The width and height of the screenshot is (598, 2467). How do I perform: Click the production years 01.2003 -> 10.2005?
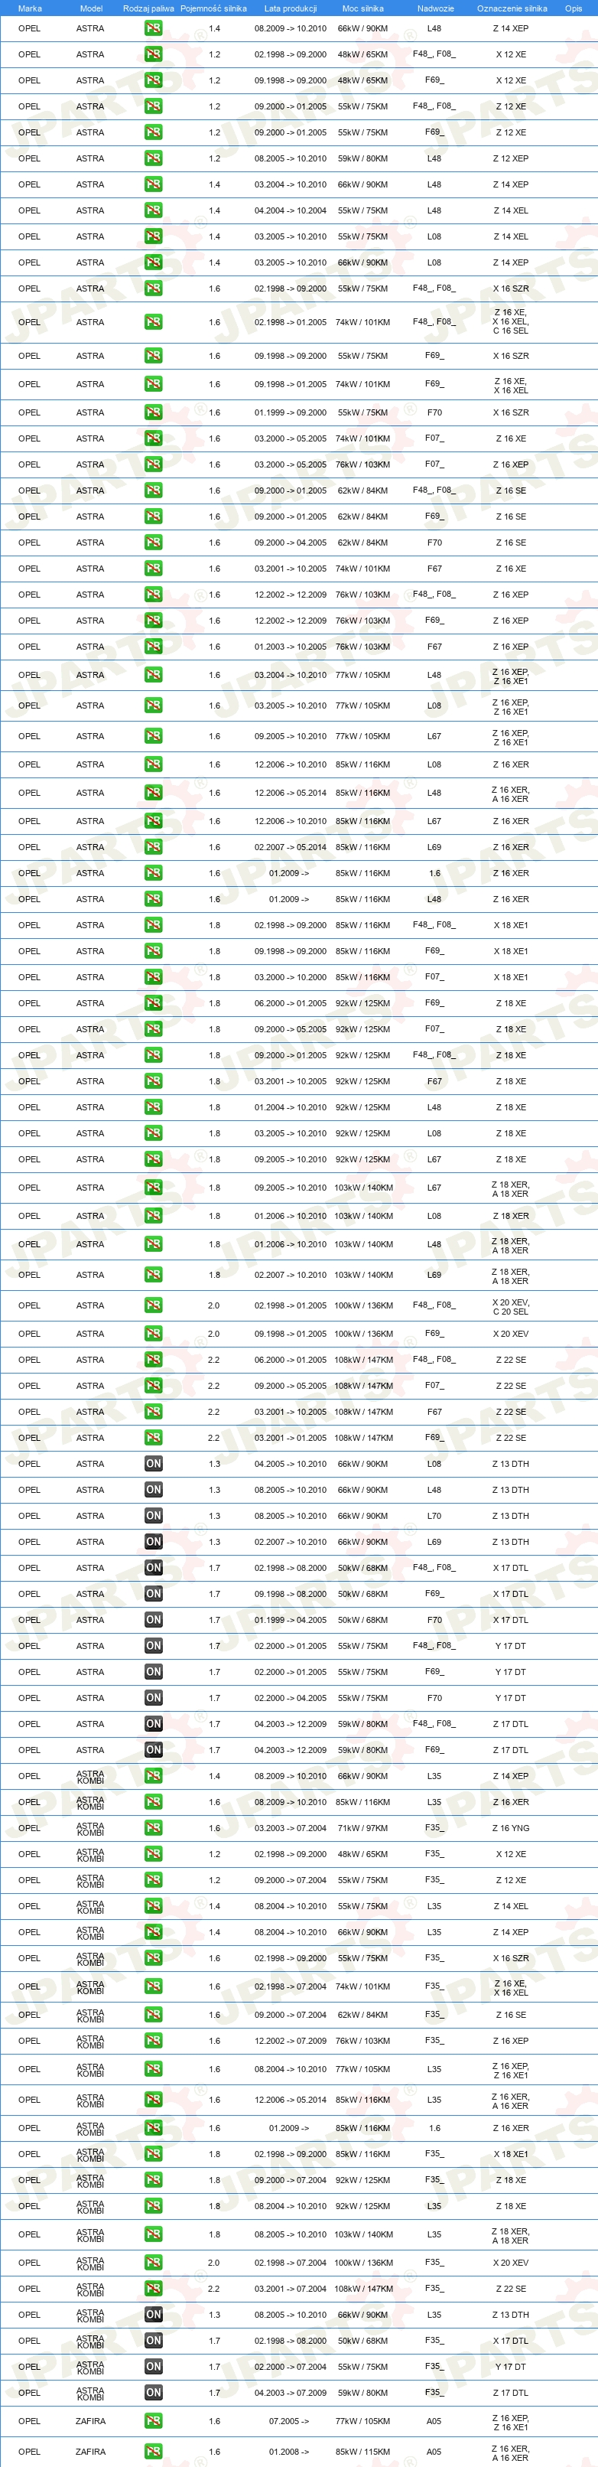point(290,647)
